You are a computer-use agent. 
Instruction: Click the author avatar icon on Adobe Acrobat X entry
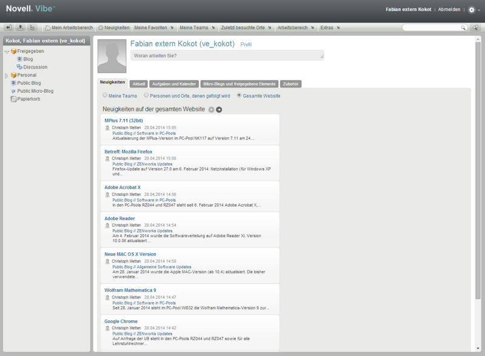(107, 195)
